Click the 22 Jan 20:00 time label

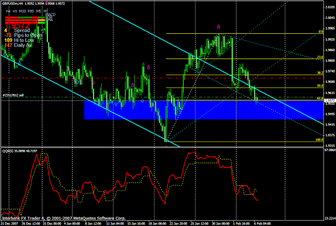click(x=177, y=224)
